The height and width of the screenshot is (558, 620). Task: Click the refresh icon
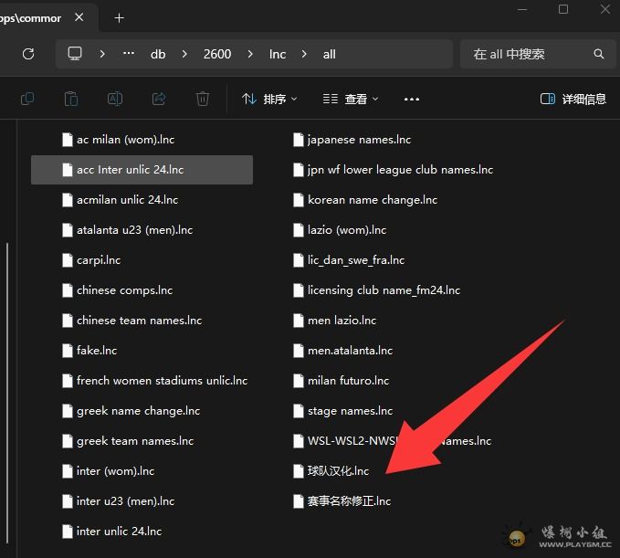pos(27,54)
